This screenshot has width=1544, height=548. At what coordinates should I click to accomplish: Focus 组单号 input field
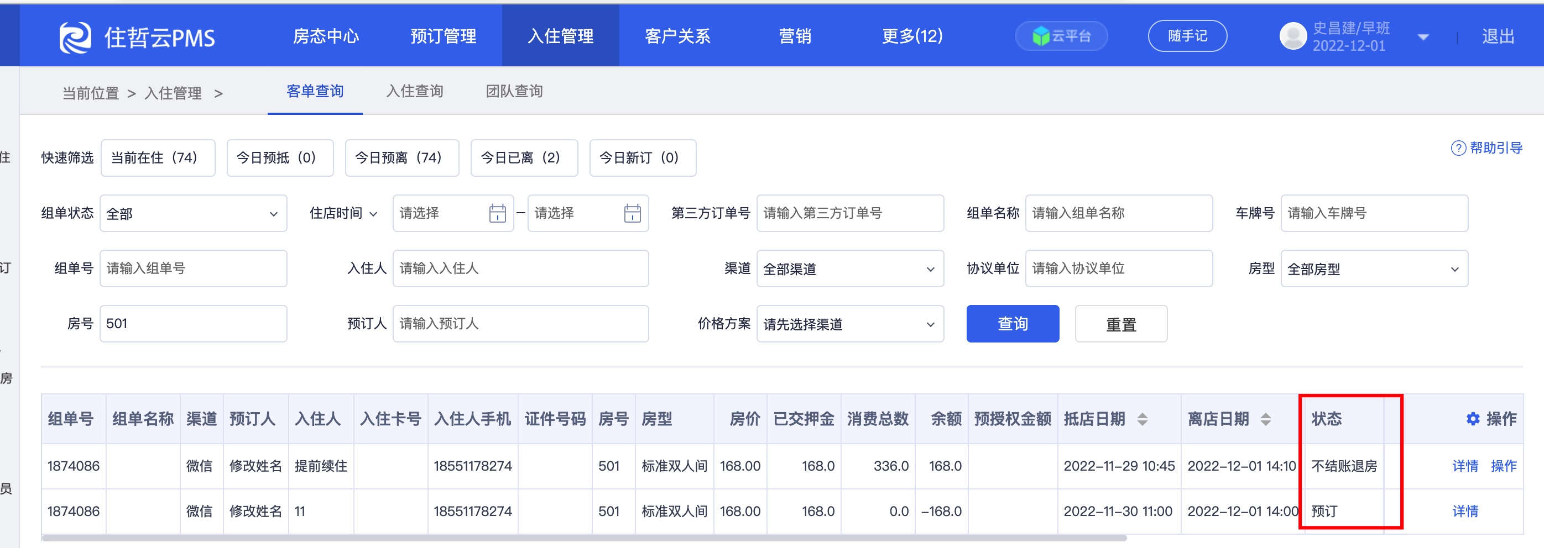click(x=193, y=269)
